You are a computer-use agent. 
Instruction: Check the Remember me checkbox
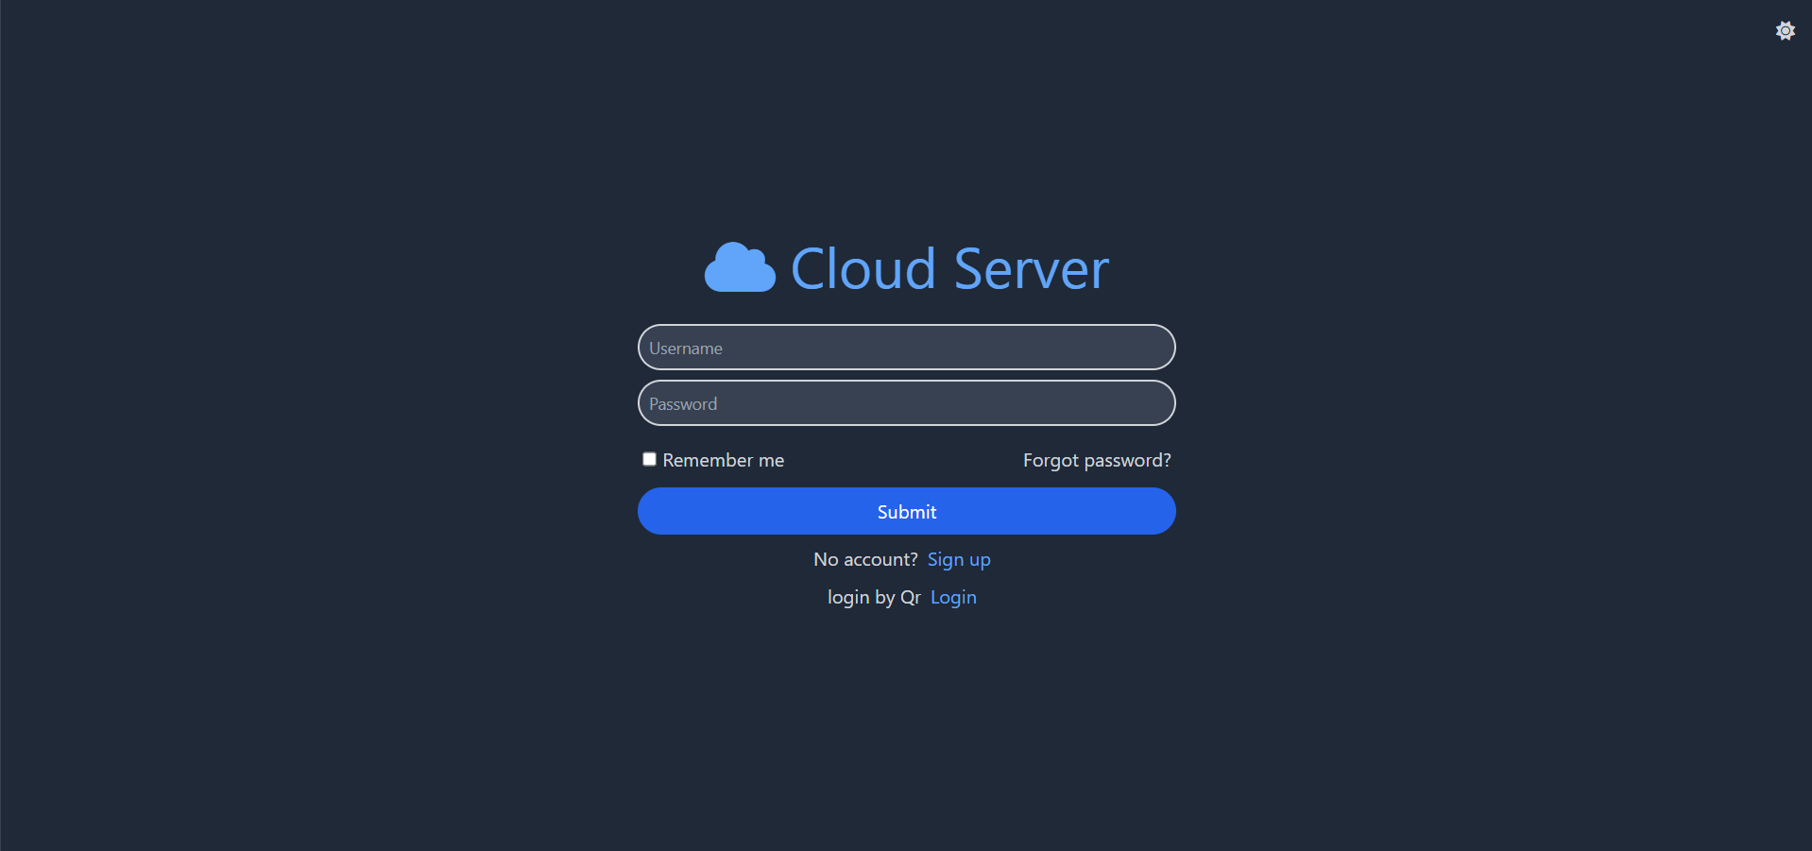(650, 459)
